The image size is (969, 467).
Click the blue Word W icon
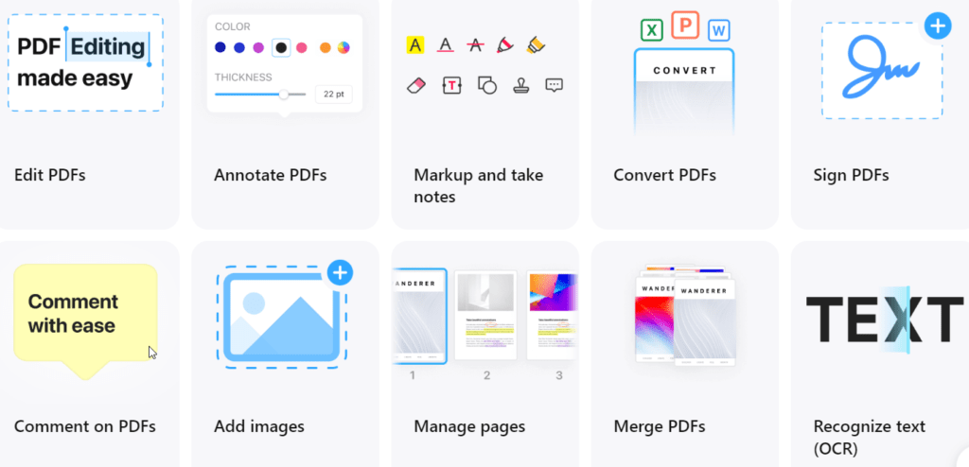click(719, 29)
